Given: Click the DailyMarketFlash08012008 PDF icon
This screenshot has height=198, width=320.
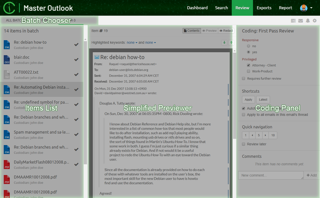Looking at the screenshot, I should 7,165.
